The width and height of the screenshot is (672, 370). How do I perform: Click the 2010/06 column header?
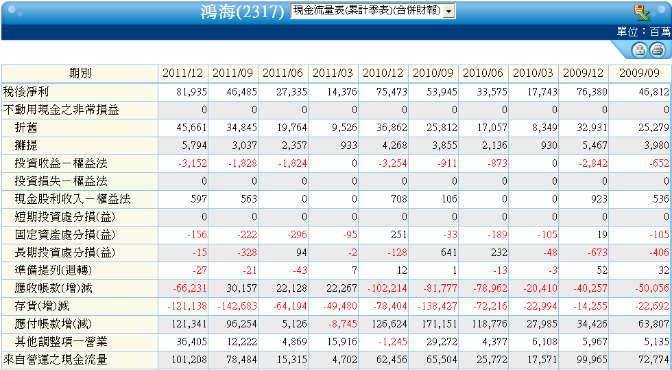(483, 73)
